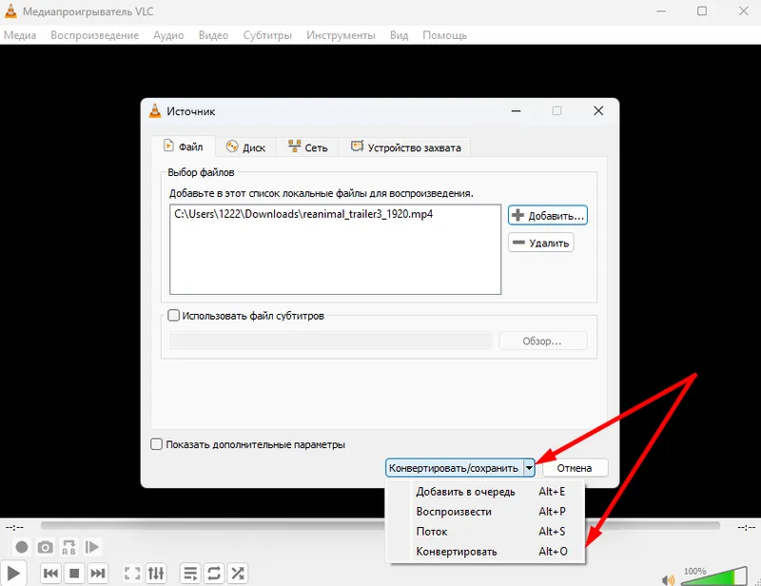Click the VLC cone icon in Источник dialog
Screen dimensions: 761x586
pyautogui.click(x=155, y=111)
